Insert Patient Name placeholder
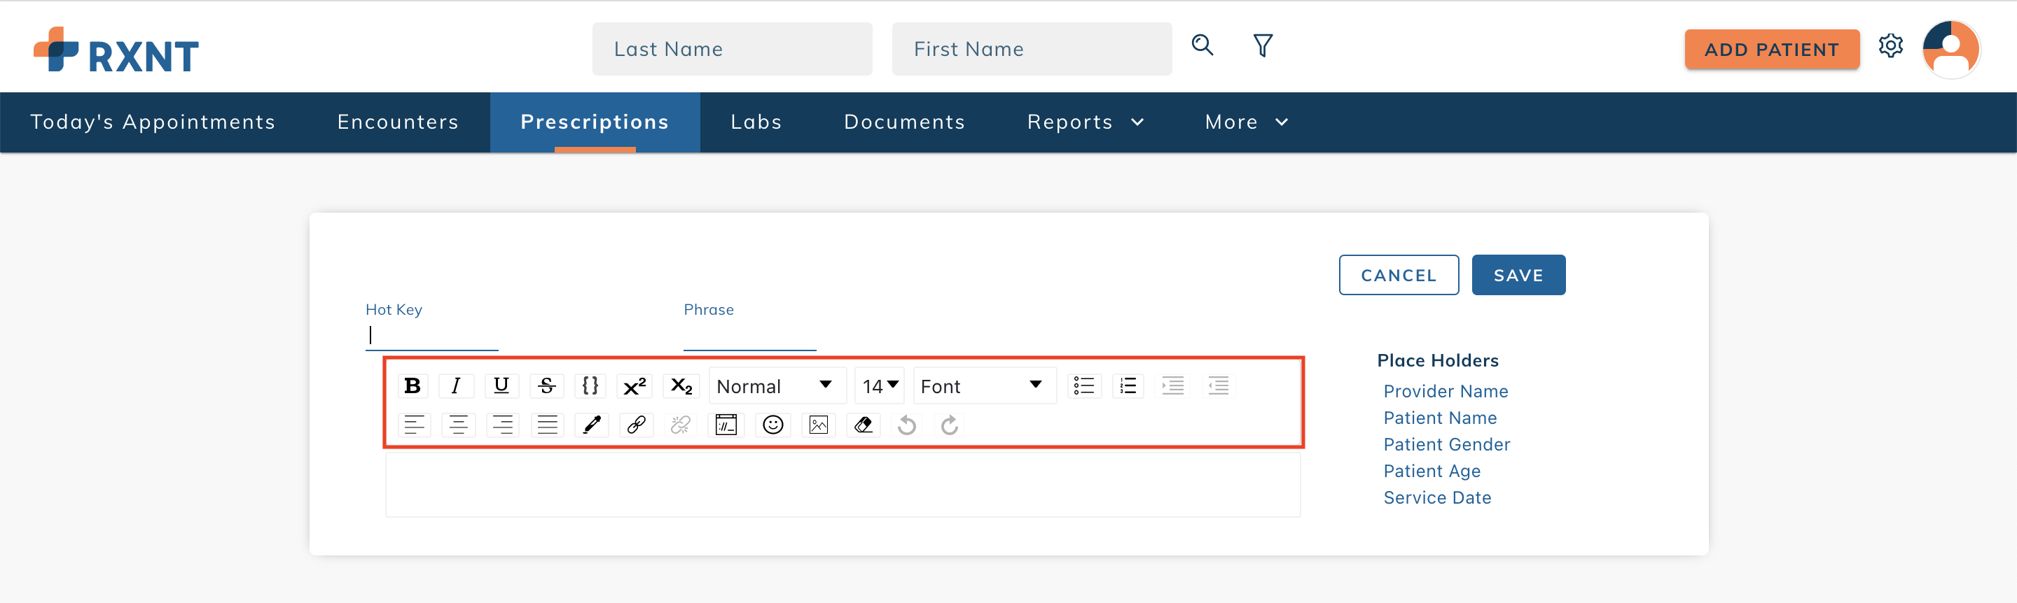The height and width of the screenshot is (603, 2017). pyautogui.click(x=1440, y=418)
